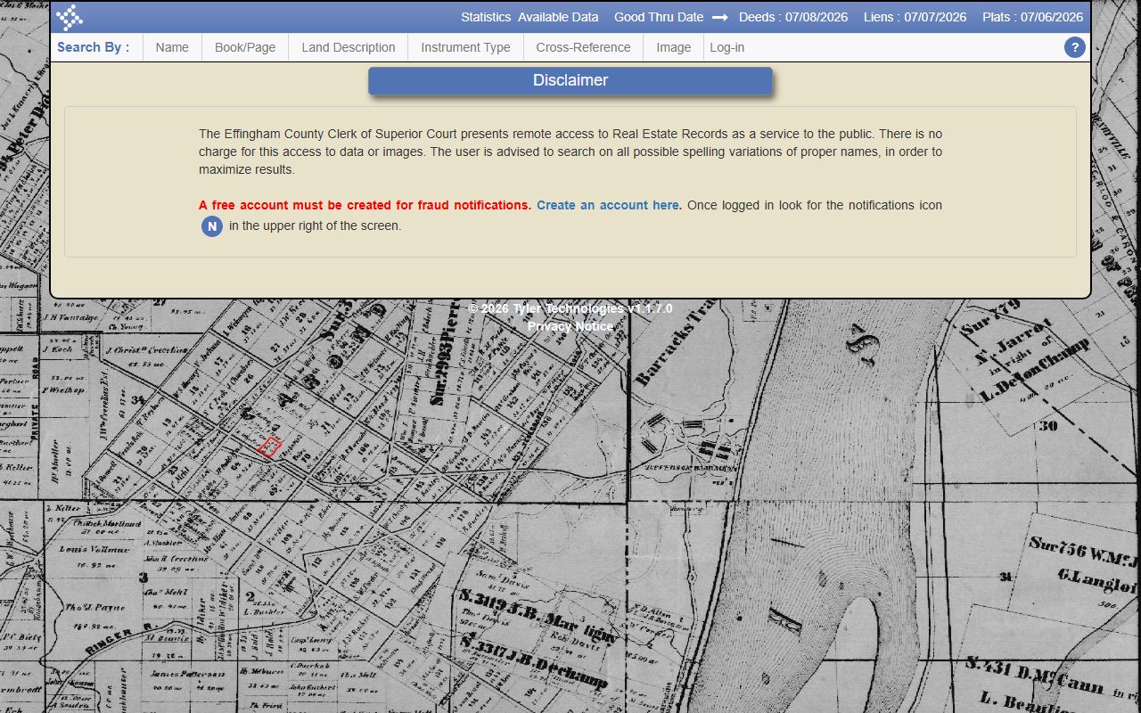The width and height of the screenshot is (1141, 713).
Task: Click the Good Thru Date arrow icon
Action: coord(720,18)
